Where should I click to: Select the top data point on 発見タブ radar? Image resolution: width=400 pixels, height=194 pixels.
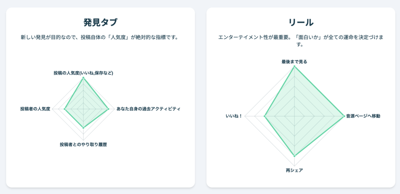[84, 78]
